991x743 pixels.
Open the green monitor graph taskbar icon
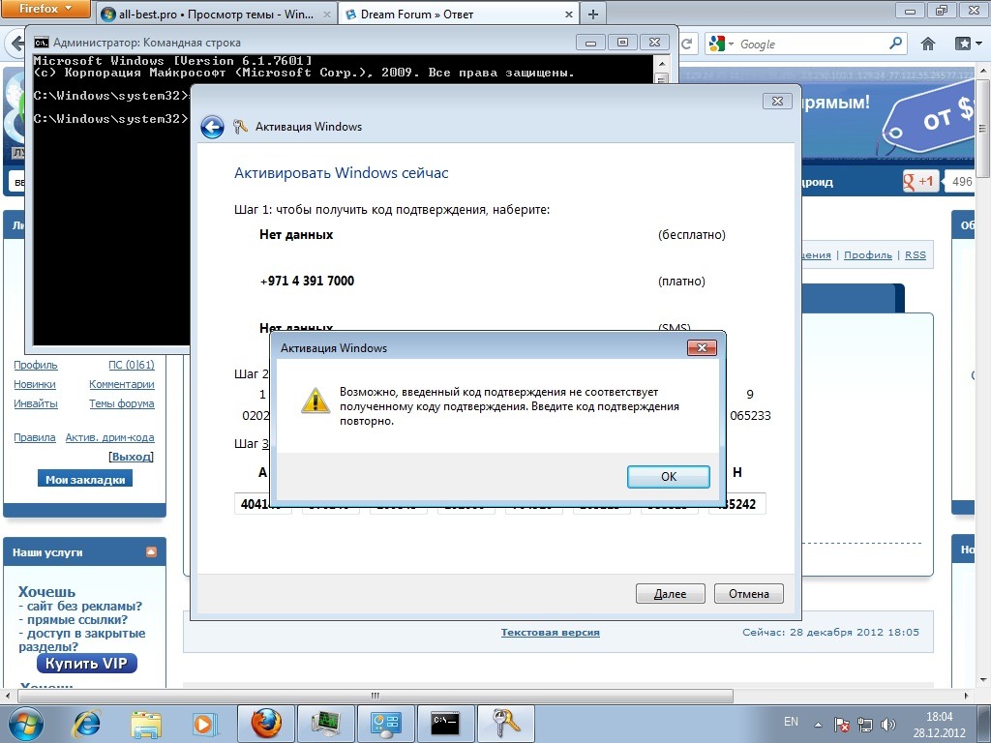tap(326, 724)
